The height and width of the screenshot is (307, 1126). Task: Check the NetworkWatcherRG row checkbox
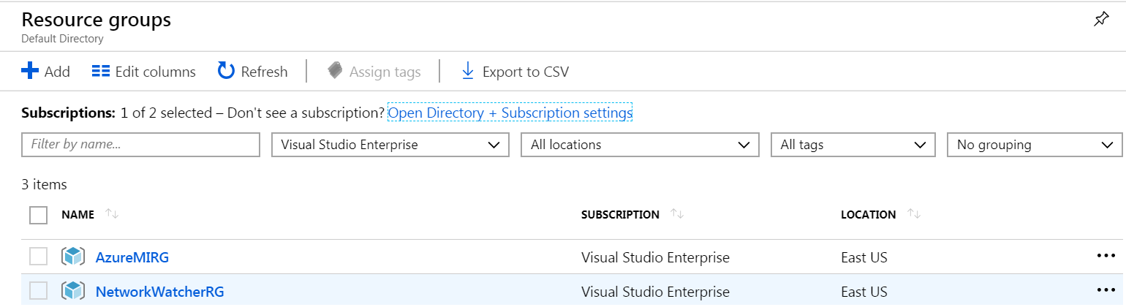(39, 291)
